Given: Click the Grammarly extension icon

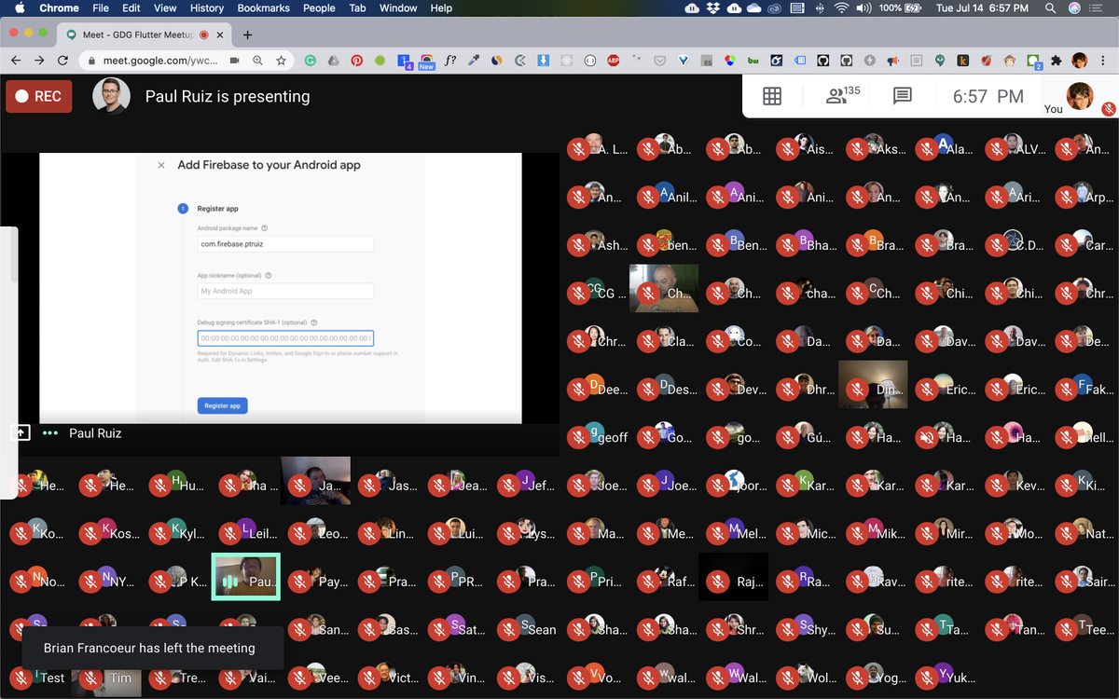Looking at the screenshot, I should coord(310,61).
